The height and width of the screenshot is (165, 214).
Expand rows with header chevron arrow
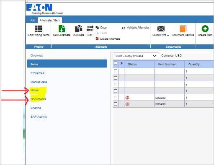tap(121, 63)
